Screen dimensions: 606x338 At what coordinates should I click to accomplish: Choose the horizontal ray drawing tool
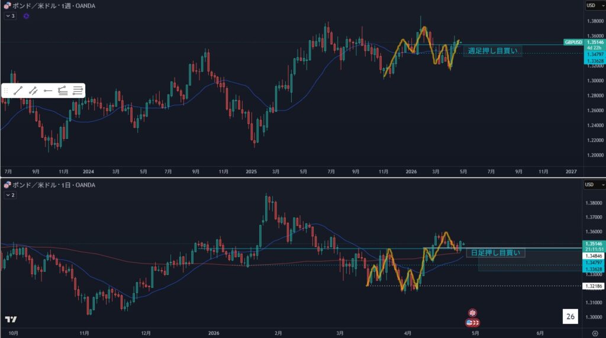[48, 90]
